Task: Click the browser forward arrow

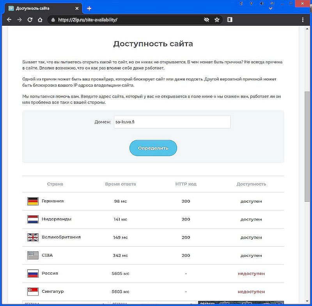Action: [19, 20]
